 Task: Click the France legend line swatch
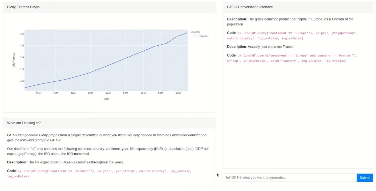195,36
